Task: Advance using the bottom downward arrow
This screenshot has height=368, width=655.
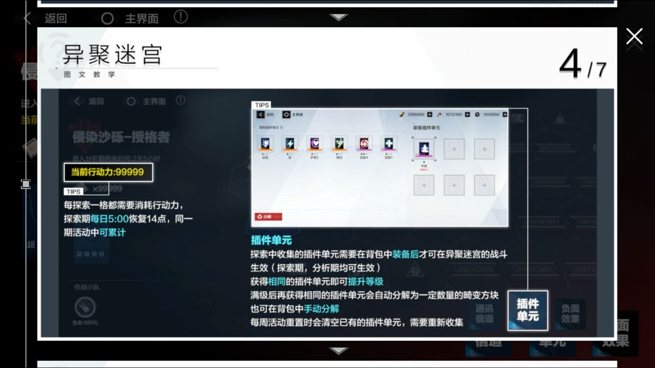Action: coord(338,350)
